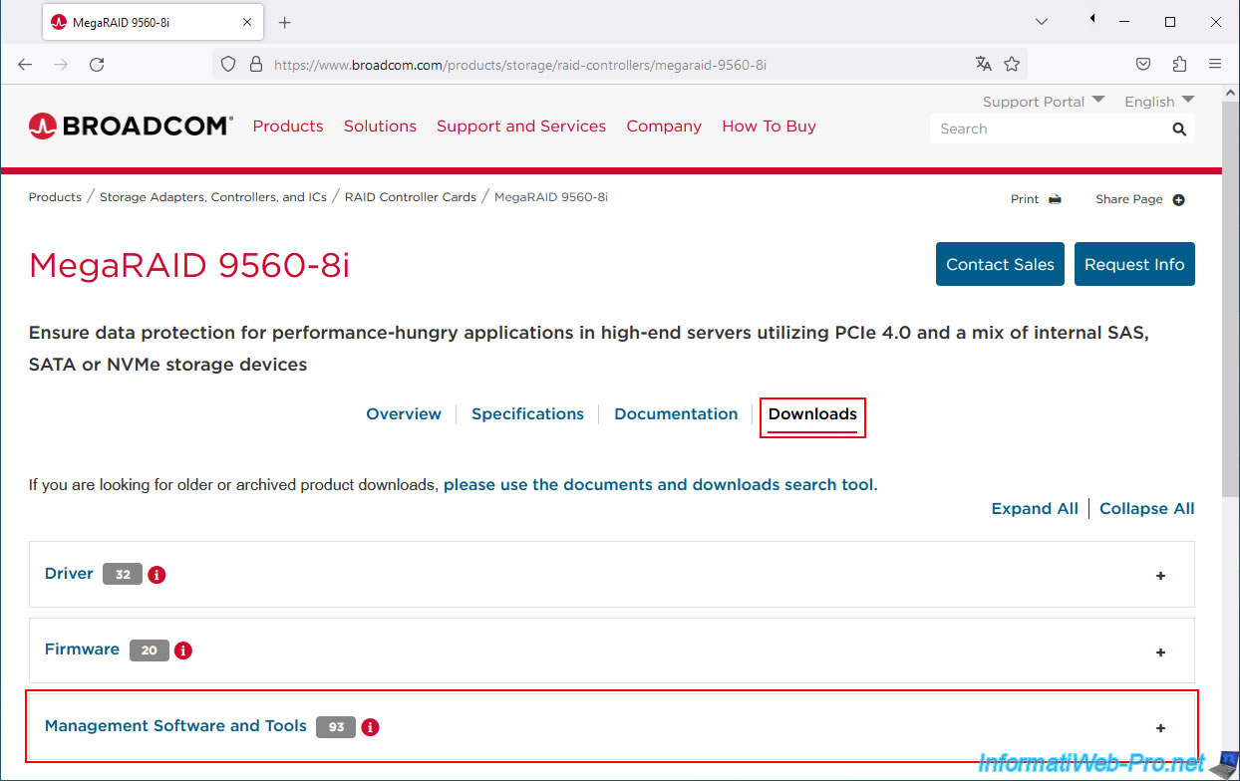Open the English language dropdown
Viewport: 1240px width, 781px height.
pos(1159,102)
